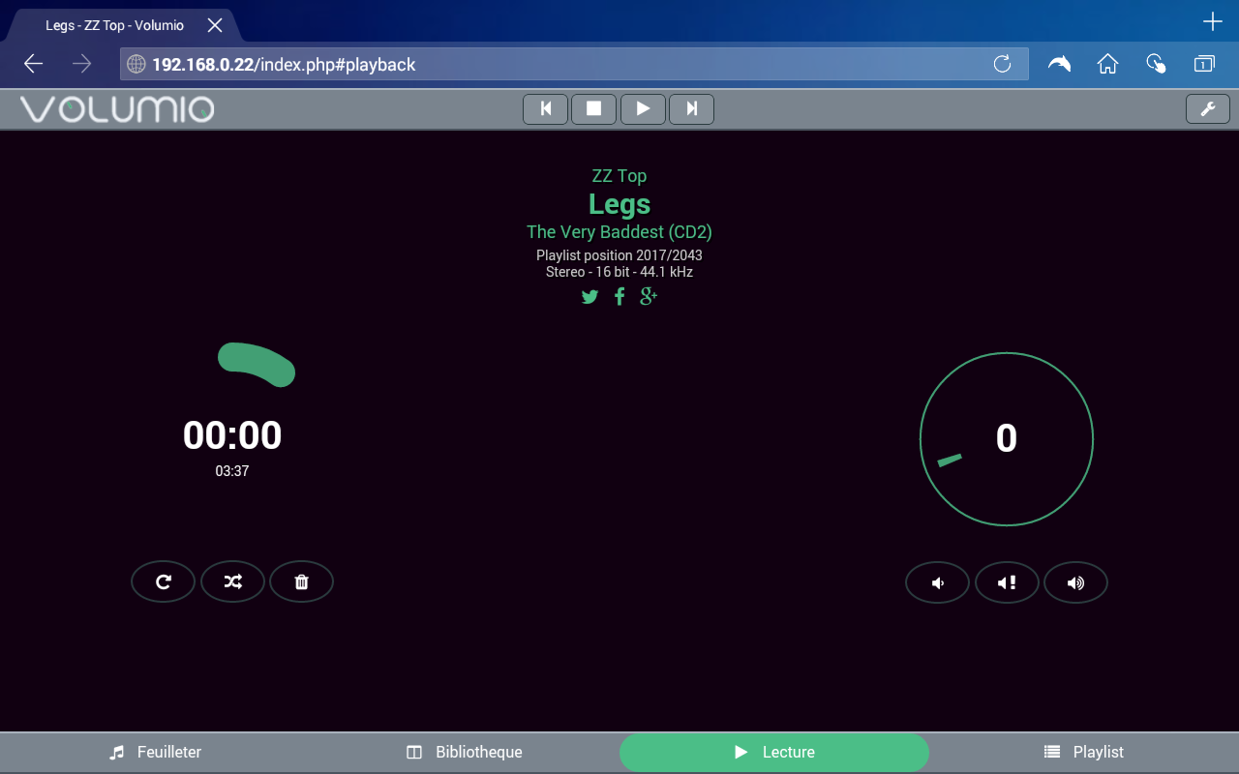Go forward in browser
1239x774 pixels.
82,64
